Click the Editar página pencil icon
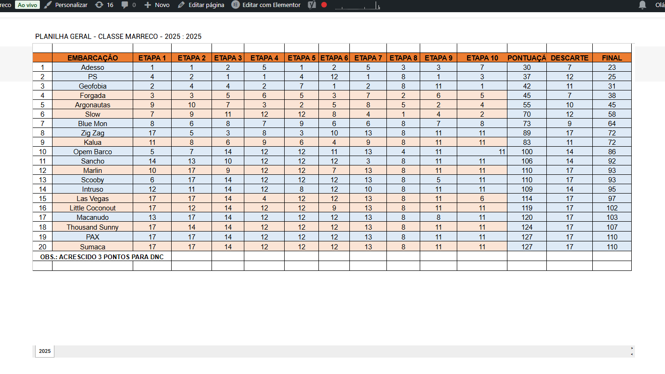 (181, 5)
